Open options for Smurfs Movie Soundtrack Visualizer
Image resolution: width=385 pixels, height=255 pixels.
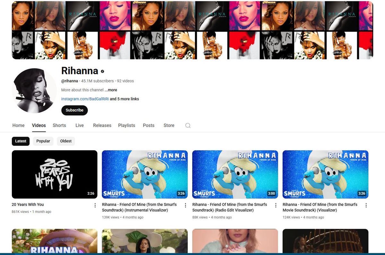tap(366, 205)
